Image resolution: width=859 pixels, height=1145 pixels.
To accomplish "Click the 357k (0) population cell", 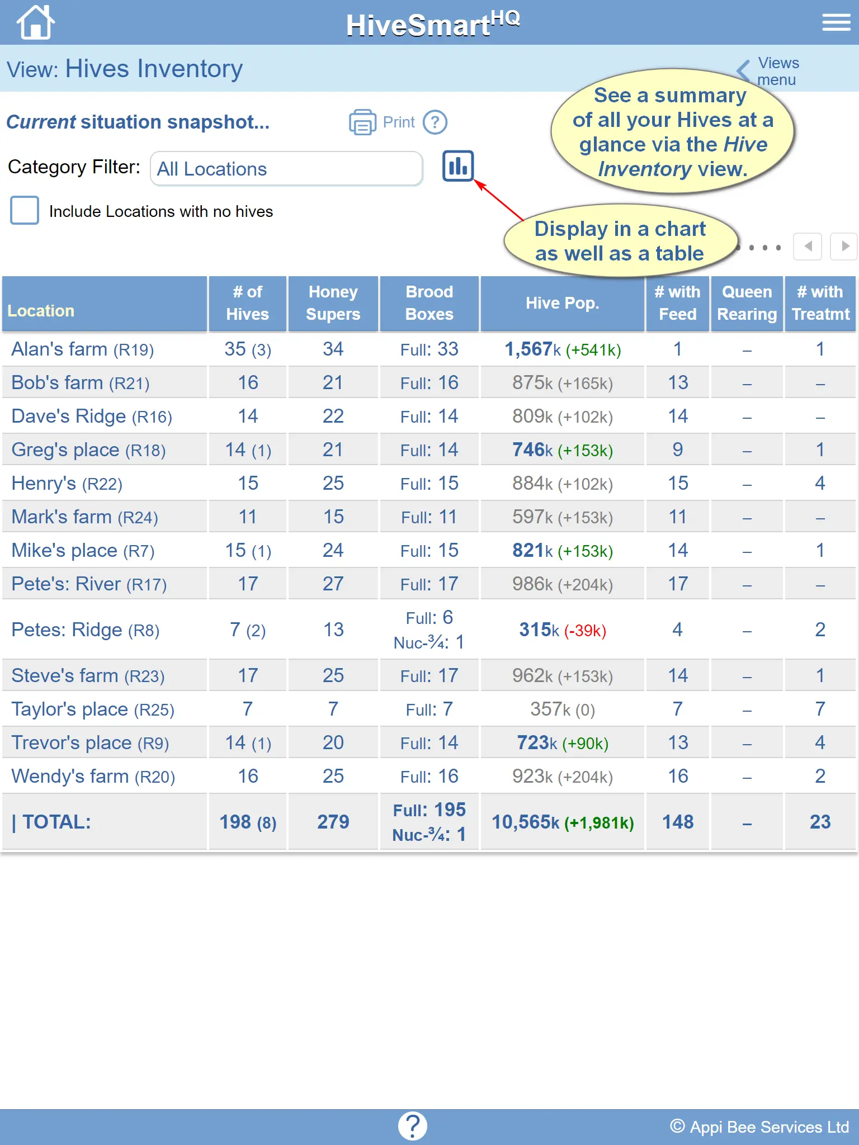I will (x=563, y=709).
